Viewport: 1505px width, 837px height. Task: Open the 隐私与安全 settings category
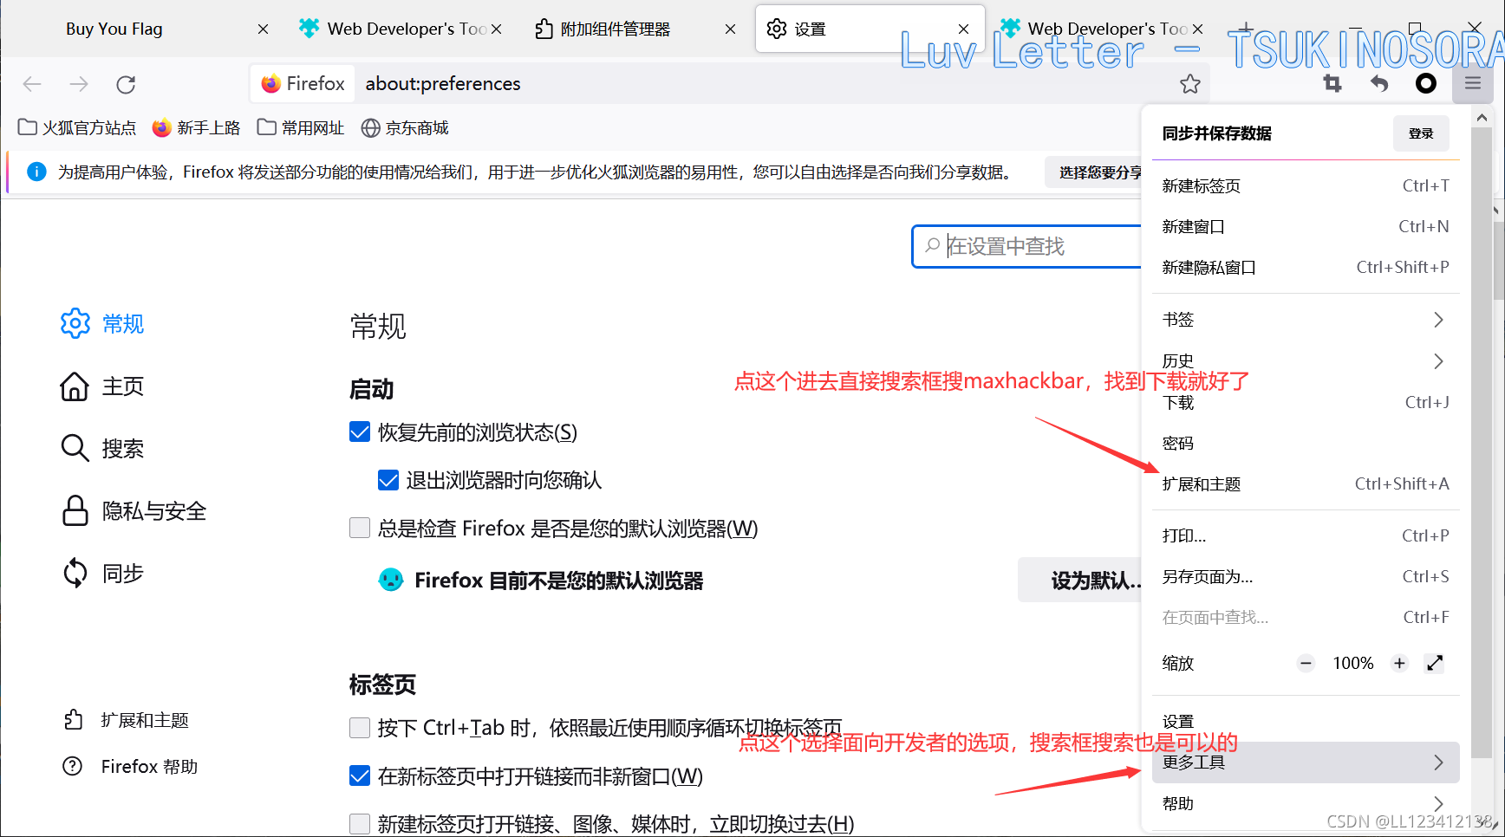(x=134, y=511)
